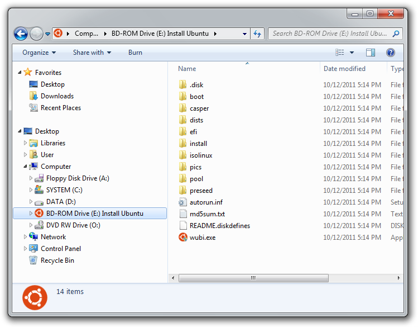Screen dimensions: 418x327
Task: Click Comp... breadcrumb in address bar
Action: tap(86, 34)
